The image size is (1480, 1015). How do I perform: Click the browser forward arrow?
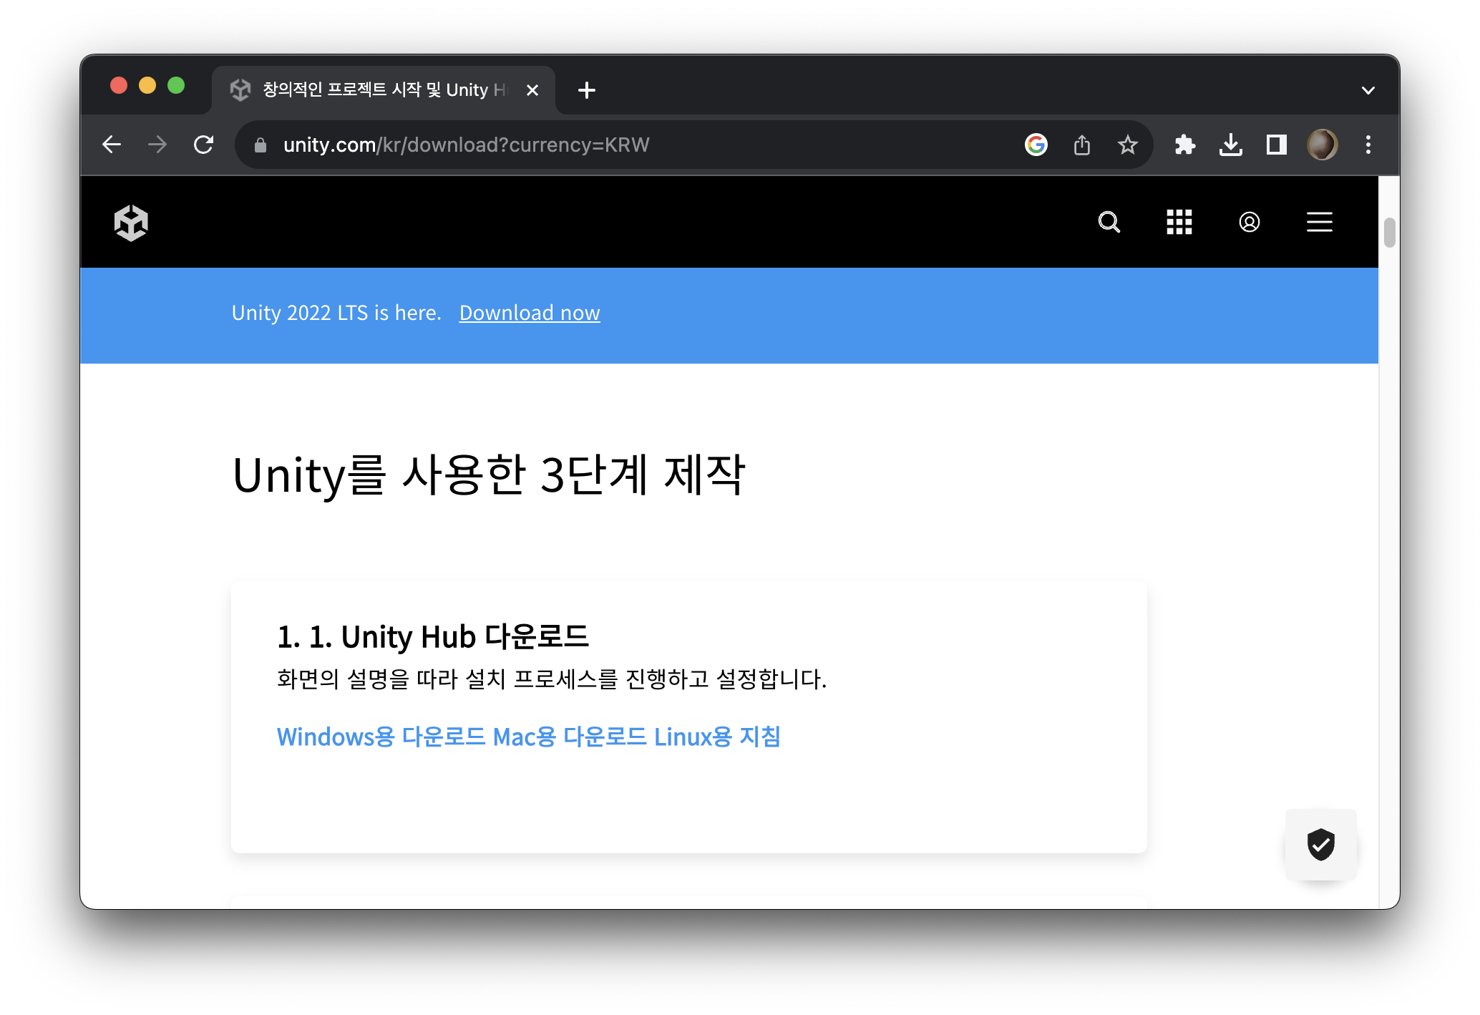157,145
